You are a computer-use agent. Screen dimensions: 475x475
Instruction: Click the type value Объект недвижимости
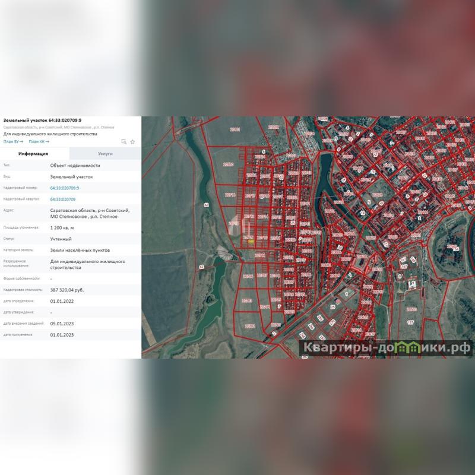click(75, 166)
